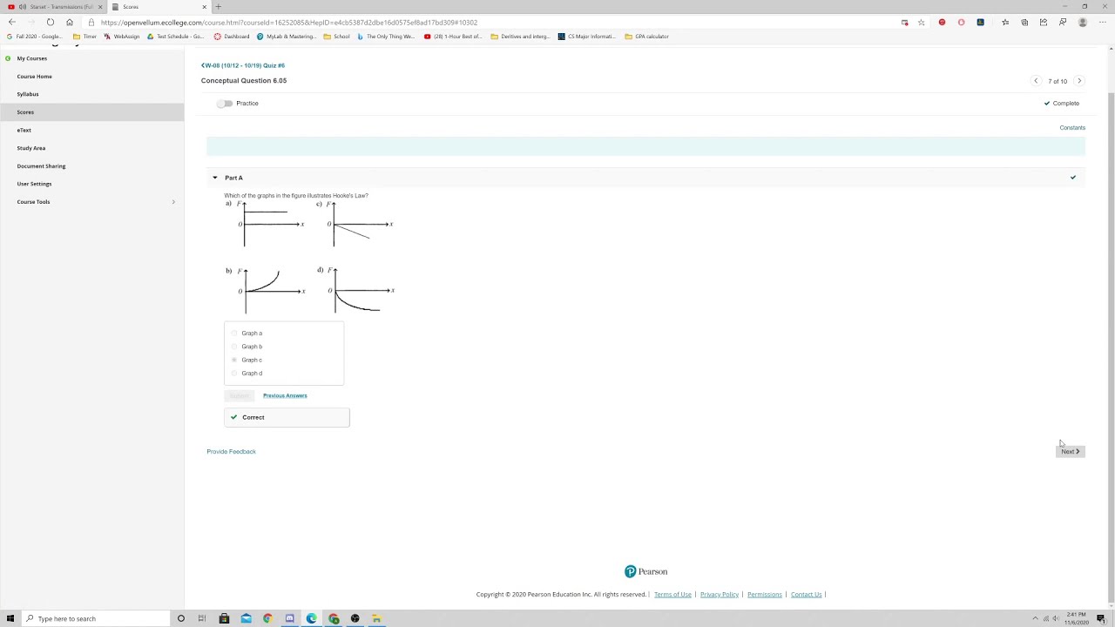
Task: Open the Timer bookmarks folder
Action: coord(84,37)
